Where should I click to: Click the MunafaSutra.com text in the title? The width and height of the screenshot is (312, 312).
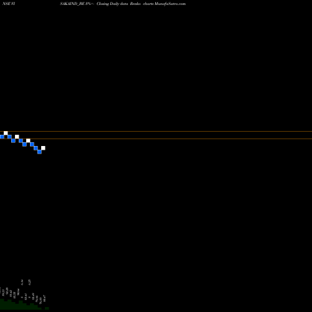(170, 4)
